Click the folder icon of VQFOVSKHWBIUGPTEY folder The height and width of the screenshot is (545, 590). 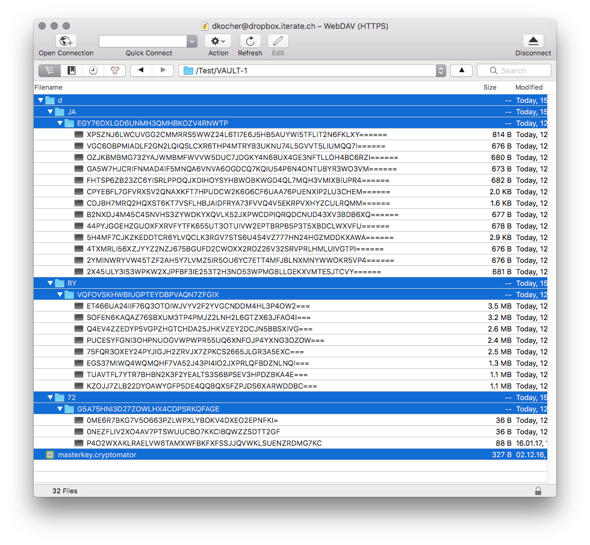[69, 295]
